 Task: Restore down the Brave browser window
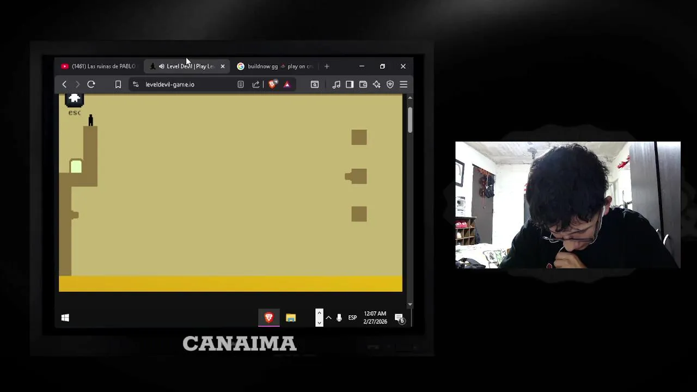[382, 66]
